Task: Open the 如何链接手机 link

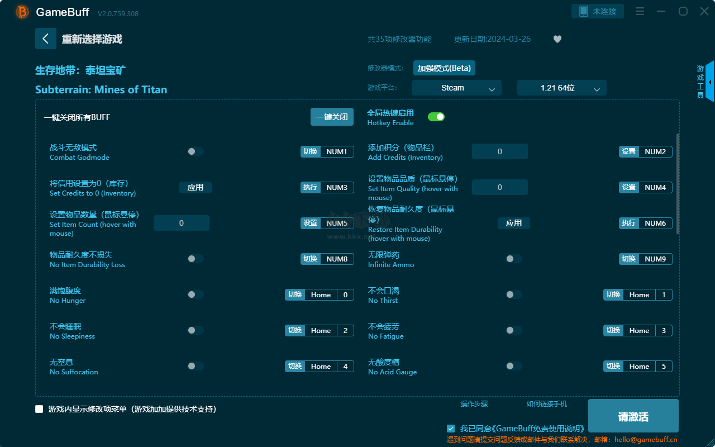Action: point(547,403)
